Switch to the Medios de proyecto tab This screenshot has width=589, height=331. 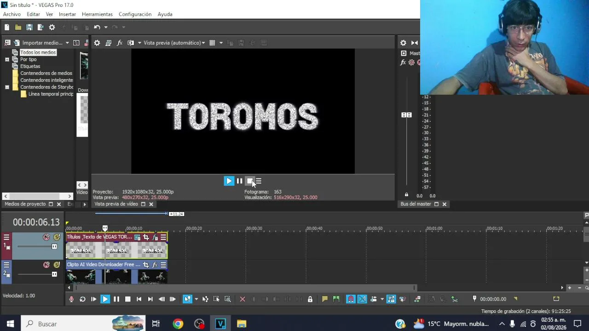(x=25, y=204)
